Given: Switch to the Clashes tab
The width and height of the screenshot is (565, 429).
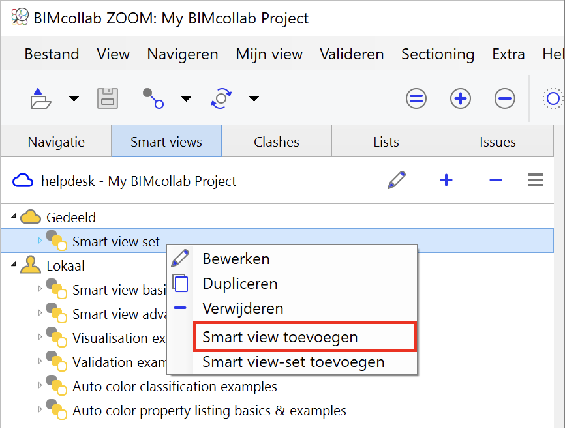Looking at the screenshot, I should (x=277, y=141).
